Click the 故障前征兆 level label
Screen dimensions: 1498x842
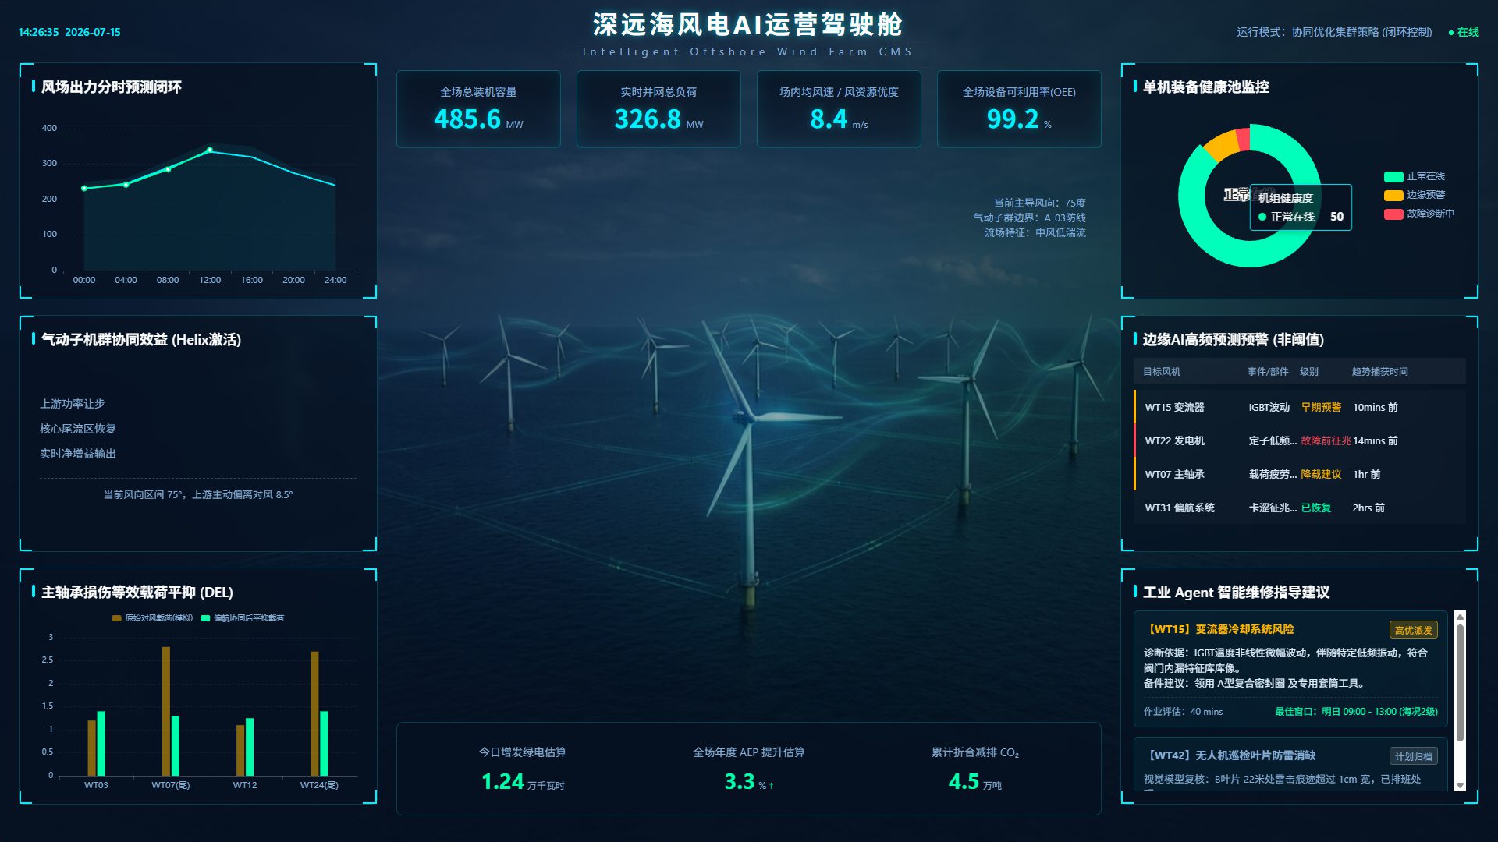(x=1326, y=441)
